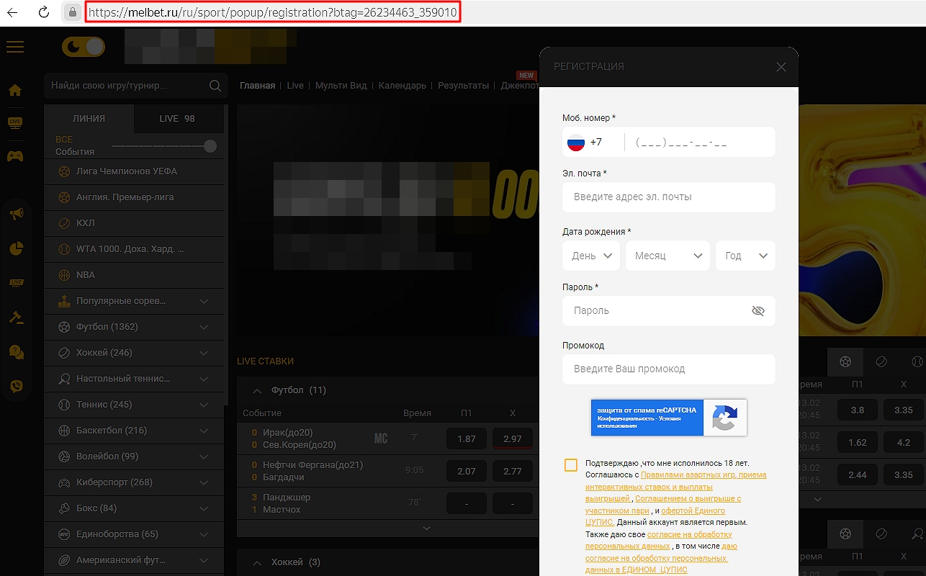Focus the mobile number input field
The height and width of the screenshot is (576, 926).
click(x=701, y=143)
